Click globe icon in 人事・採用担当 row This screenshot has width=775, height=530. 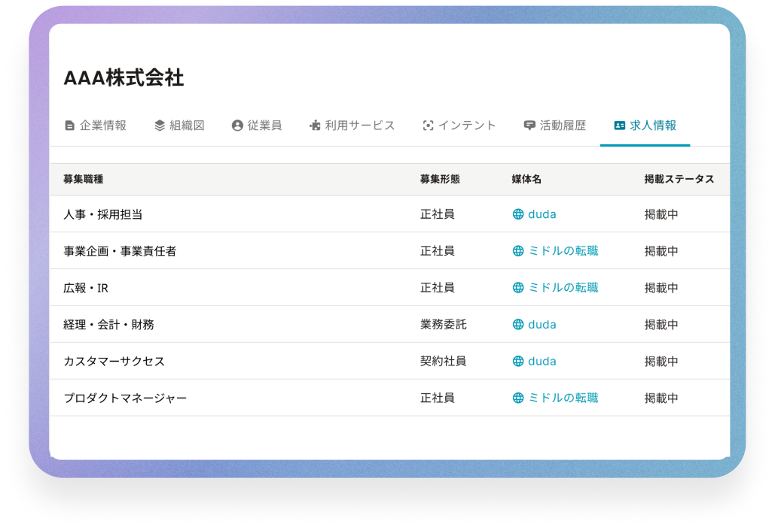point(518,214)
